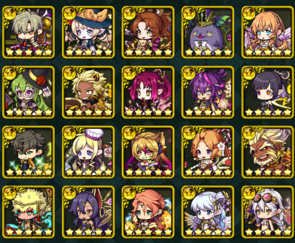
Task: Click the dark-skinned lion-maned warrior
Action: [88, 92]
